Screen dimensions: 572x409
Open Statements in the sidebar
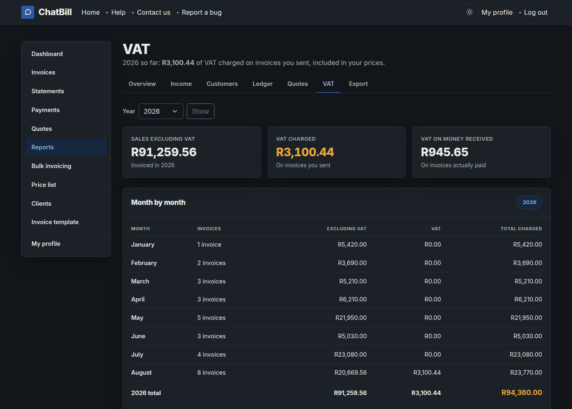coord(66,91)
